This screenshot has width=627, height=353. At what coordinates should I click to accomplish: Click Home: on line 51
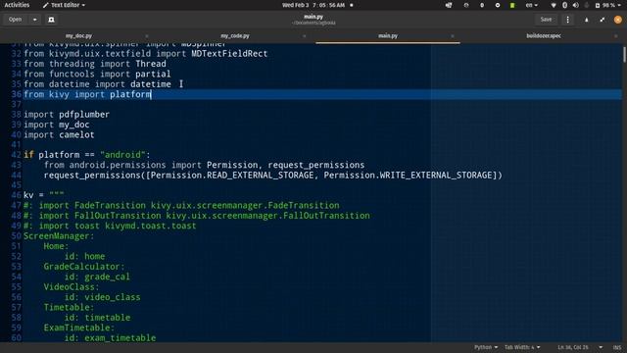coord(56,246)
